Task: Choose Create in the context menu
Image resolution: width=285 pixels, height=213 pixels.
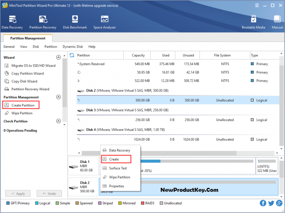Action: [x=114, y=159]
